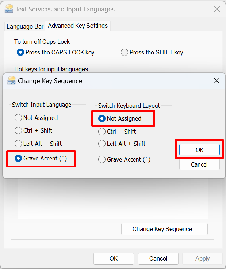Open the Advanced Key Settings tab
The image size is (226, 269).
pyautogui.click(x=78, y=26)
